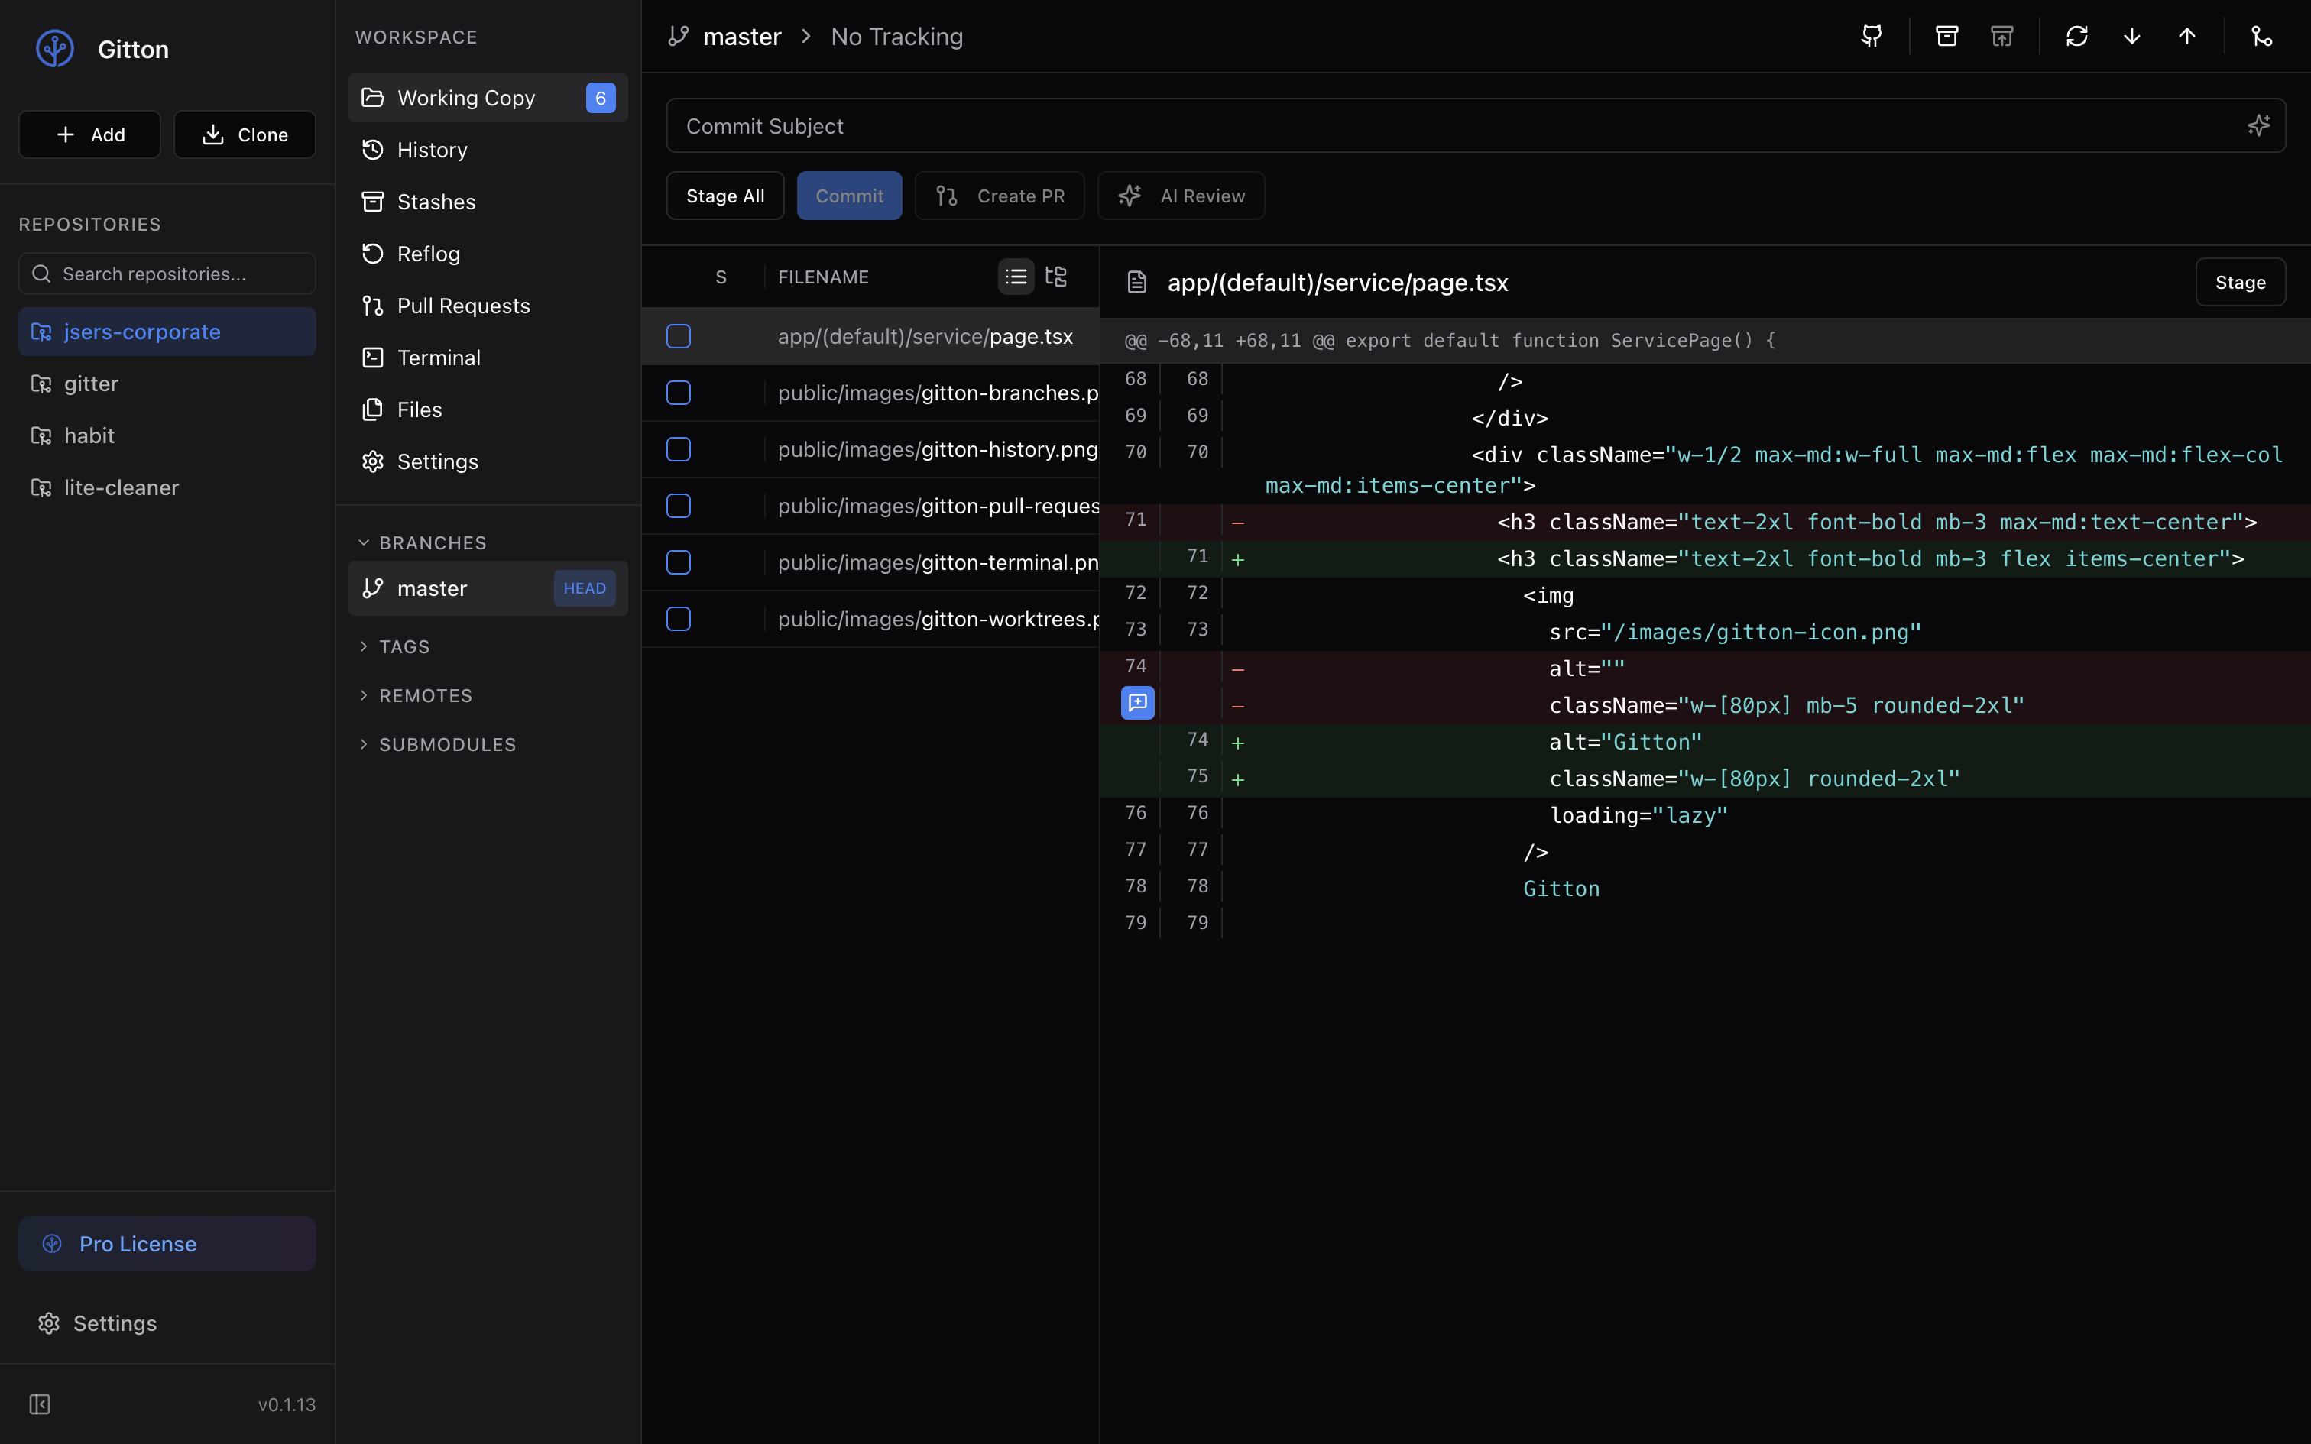Expand the REMOTES section
The width and height of the screenshot is (2311, 1444).
pyautogui.click(x=425, y=695)
